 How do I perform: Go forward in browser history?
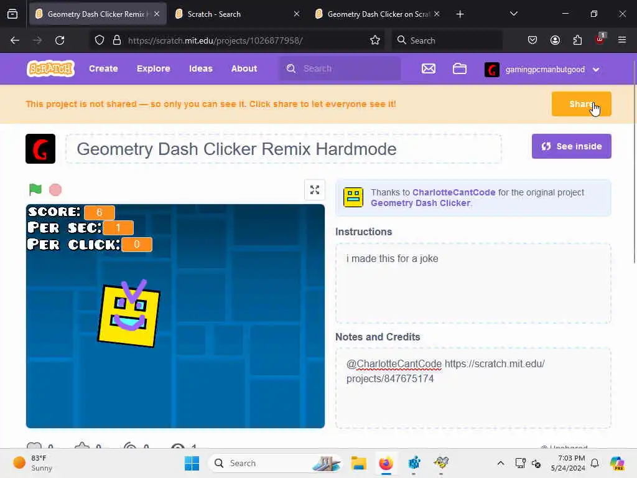pyautogui.click(x=37, y=40)
